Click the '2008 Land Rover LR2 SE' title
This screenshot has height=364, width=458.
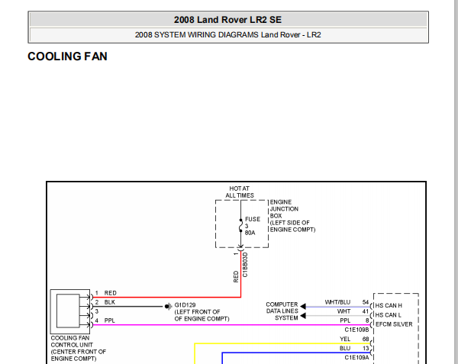coord(227,20)
